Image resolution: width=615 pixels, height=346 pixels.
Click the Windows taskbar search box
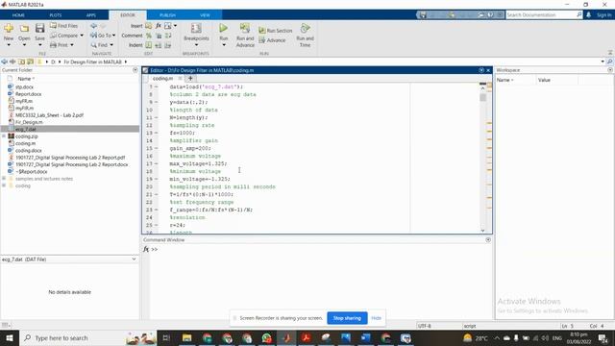[x=87, y=337]
